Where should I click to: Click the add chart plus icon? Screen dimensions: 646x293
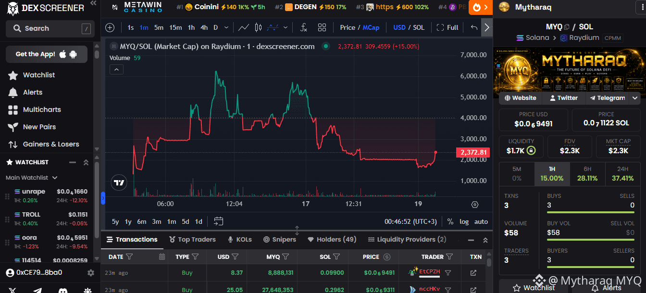(110, 27)
